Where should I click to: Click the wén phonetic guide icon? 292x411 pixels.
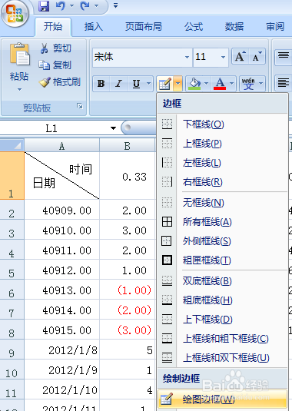[x=248, y=84]
